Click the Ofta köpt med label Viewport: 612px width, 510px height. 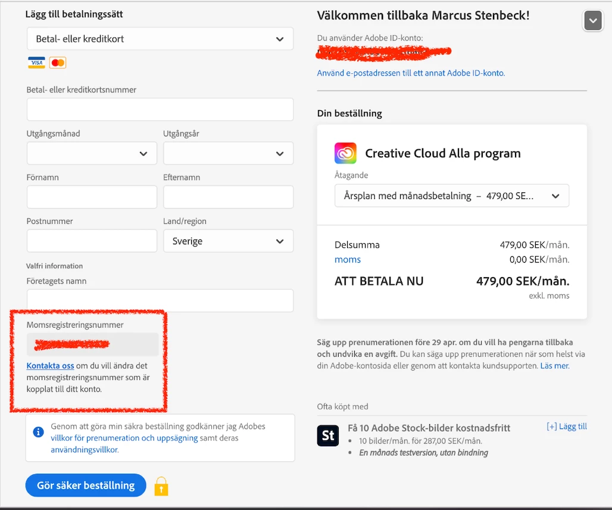(343, 406)
